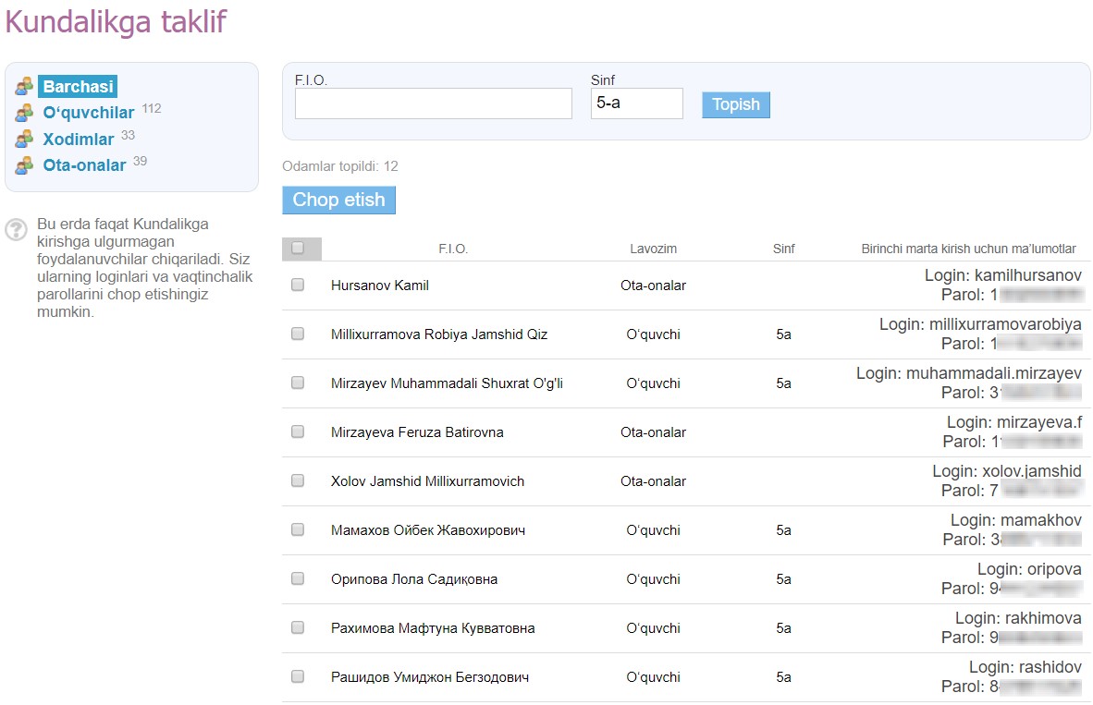Image resolution: width=1093 pixels, height=705 pixels.
Task: Check the box for Рашидов Умиджон Бегзодович
Action: (x=298, y=676)
